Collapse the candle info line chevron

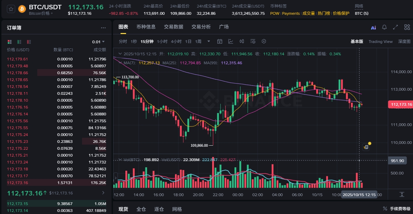(x=120, y=54)
